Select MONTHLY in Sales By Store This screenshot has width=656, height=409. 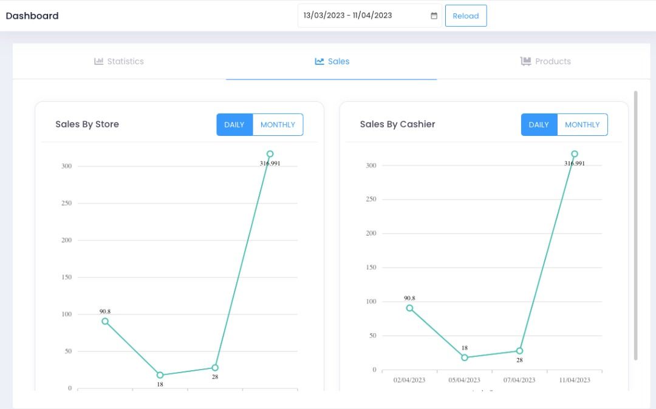tap(278, 124)
